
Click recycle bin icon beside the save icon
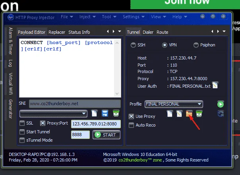point(116,113)
